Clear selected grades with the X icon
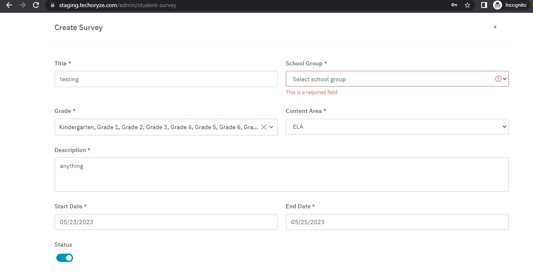 (264, 127)
